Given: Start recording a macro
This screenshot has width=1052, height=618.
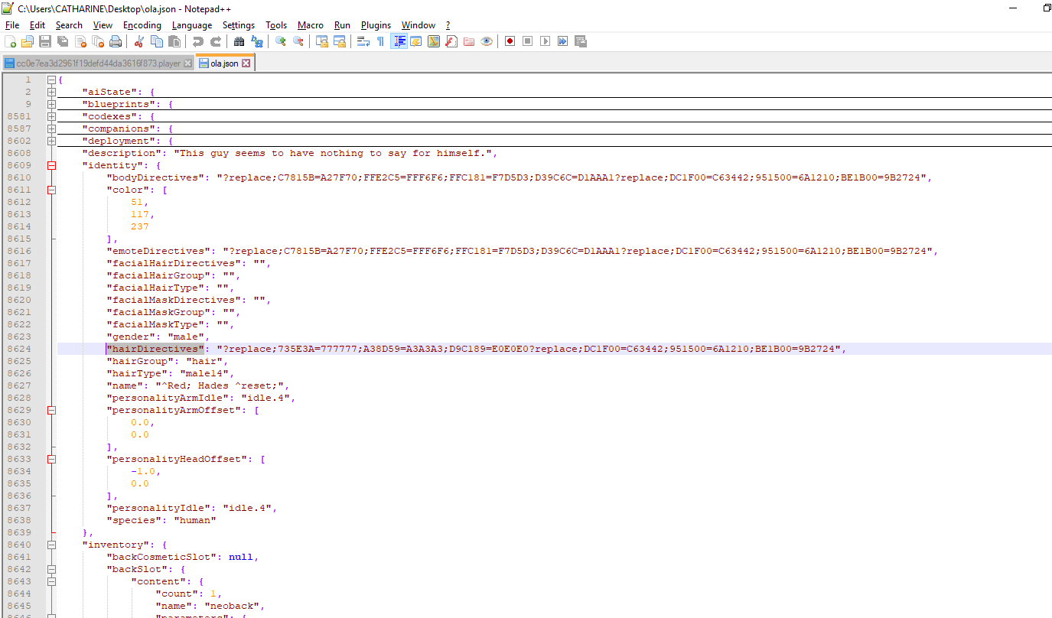Looking at the screenshot, I should [x=510, y=41].
